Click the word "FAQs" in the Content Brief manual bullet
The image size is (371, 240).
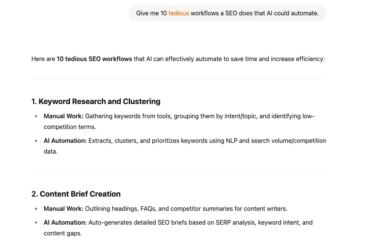point(148,209)
